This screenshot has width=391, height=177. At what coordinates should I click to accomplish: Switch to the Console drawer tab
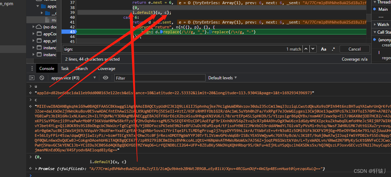[x=47, y=69]
